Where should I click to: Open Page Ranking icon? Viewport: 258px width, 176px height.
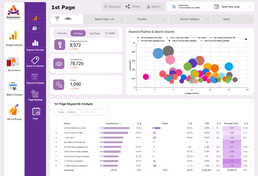click(35, 93)
